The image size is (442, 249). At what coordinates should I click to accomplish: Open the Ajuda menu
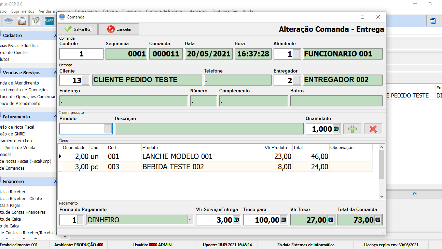(248, 11)
